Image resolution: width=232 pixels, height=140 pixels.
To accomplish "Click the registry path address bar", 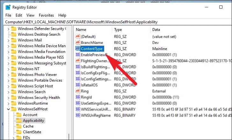I will [x=118, y=22].
